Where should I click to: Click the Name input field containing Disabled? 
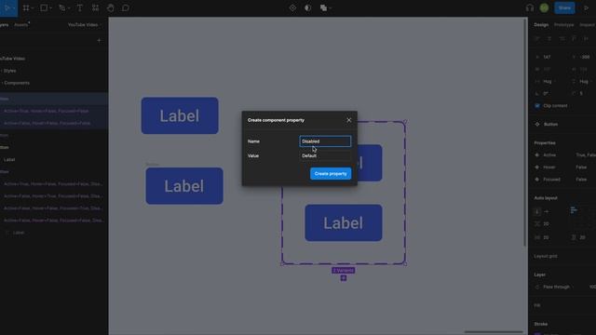(x=325, y=141)
